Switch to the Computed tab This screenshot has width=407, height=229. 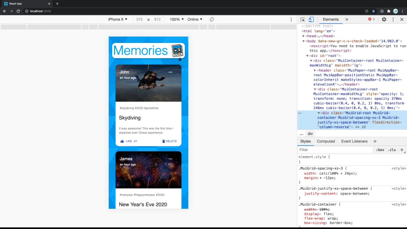326,141
